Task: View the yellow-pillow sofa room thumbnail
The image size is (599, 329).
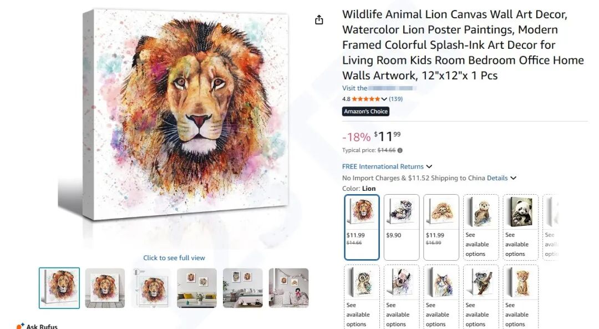Action: coord(197,288)
